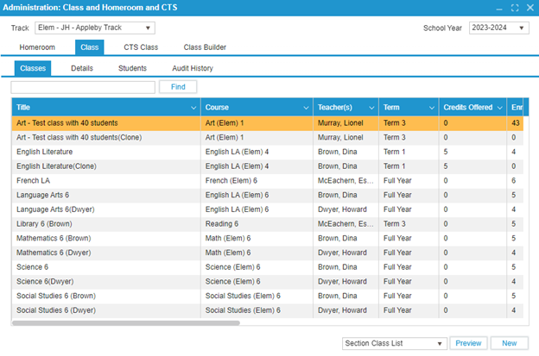This screenshot has height=356, width=539.
Task: Open the Teacher(s) column filter arrow
Action: point(371,108)
